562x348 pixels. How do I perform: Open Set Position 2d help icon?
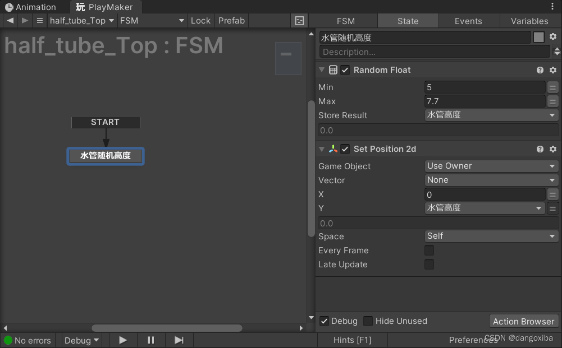(540, 149)
